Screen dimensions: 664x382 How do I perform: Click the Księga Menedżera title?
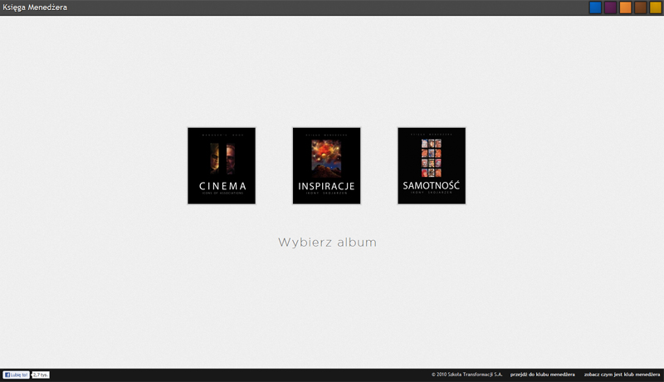[x=35, y=7]
